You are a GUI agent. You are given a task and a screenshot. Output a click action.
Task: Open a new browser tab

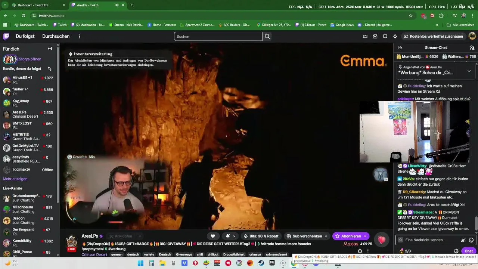click(x=132, y=5)
